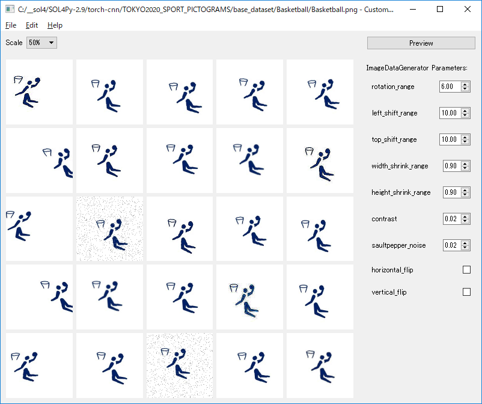Decrease left_shift_range with down arrow
The width and height of the screenshot is (482, 404).
coord(465,115)
